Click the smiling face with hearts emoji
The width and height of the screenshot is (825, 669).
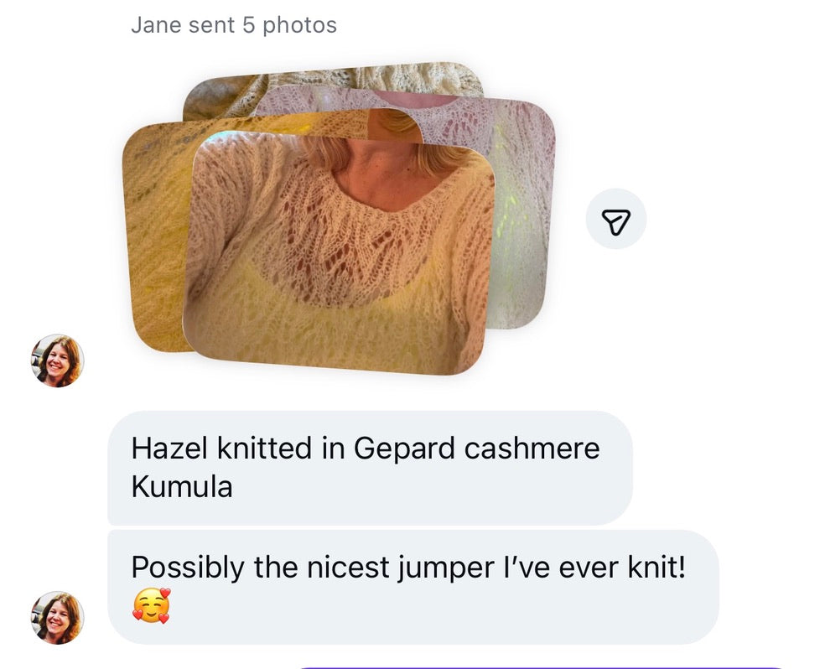tap(152, 605)
